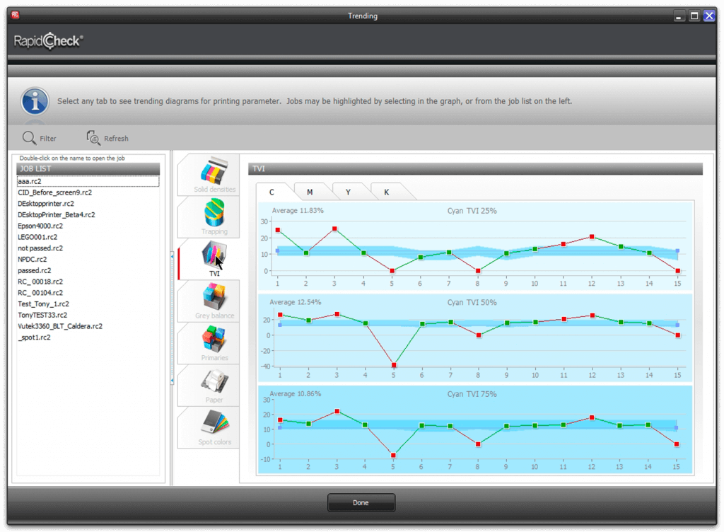This screenshot has height=532, width=724.
Task: Click point 3 in Cyan TVI 75% graph
Action: tap(337, 411)
